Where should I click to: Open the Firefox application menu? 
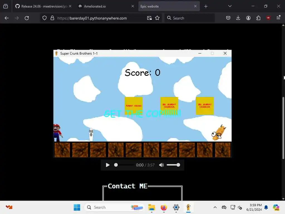[278, 18]
